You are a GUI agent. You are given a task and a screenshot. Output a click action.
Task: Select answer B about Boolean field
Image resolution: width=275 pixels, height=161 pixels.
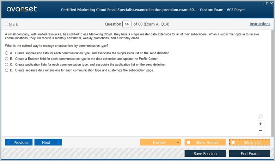pyautogui.click(x=6, y=59)
